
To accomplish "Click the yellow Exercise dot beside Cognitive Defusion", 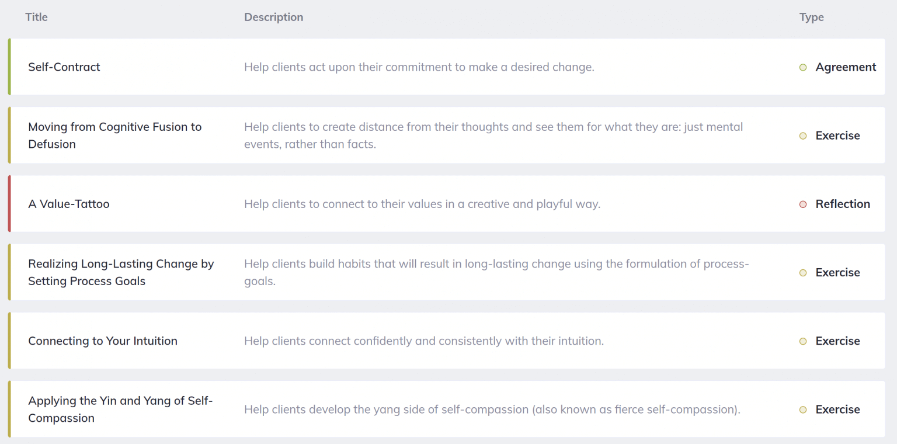I will (x=802, y=135).
